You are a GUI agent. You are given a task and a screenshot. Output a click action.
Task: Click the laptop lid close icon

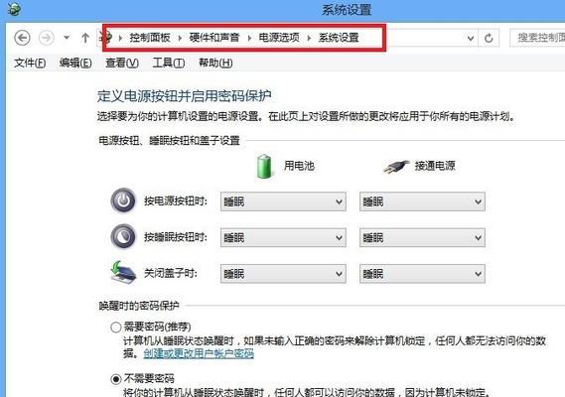point(123,273)
